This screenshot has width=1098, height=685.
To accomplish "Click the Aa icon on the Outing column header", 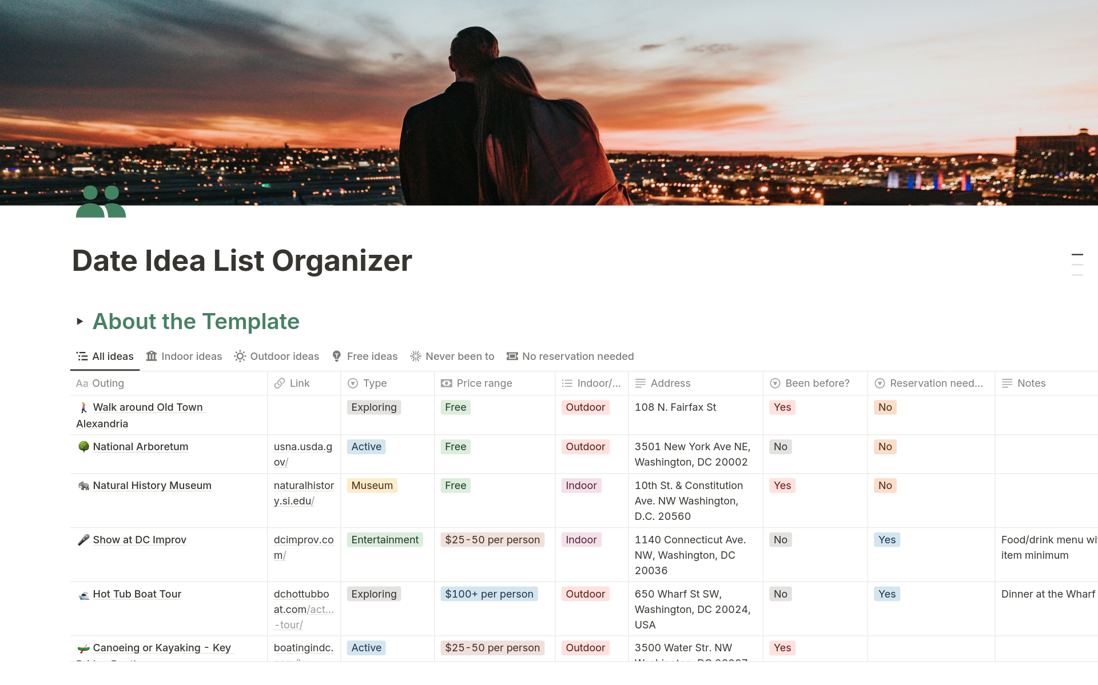I will coord(82,383).
